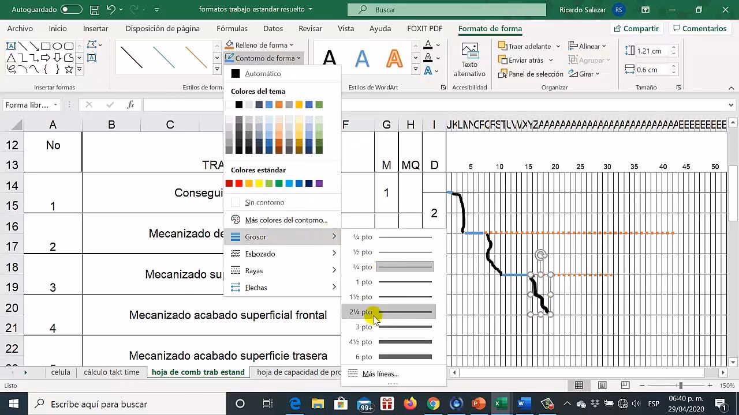
Task: Click the orange WordArt style A
Action: click(x=394, y=58)
